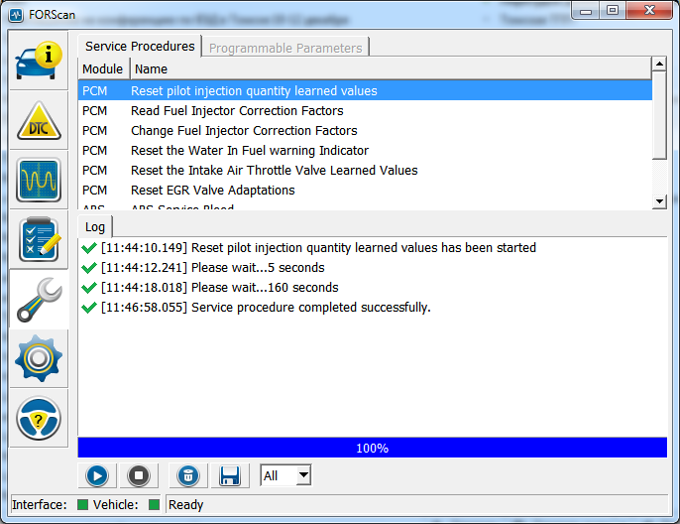Switch to the Service Procedures tab
This screenshot has width=680, height=524.
tap(140, 47)
